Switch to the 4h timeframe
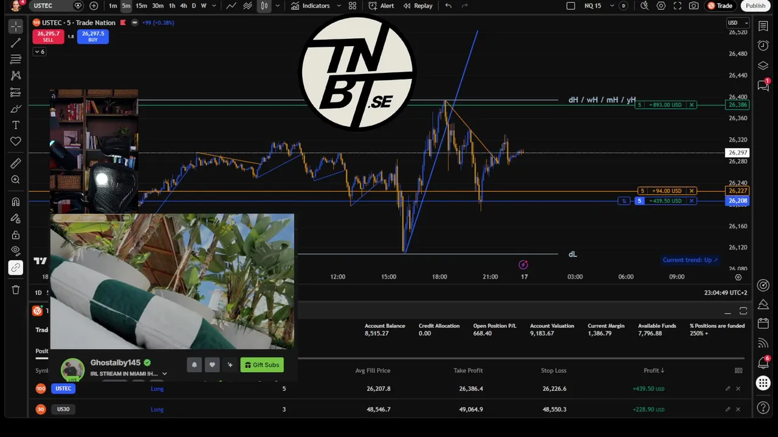 pos(184,5)
